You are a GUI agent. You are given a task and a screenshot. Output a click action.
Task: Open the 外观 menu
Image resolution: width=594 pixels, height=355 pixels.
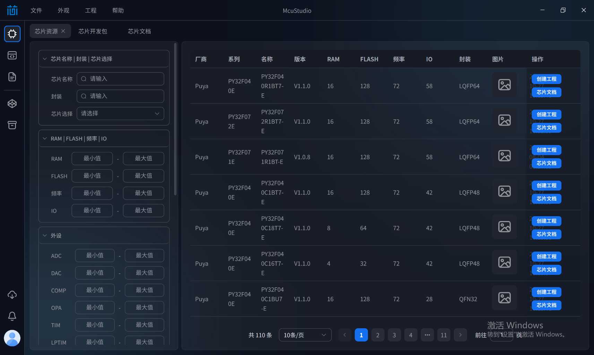63,10
